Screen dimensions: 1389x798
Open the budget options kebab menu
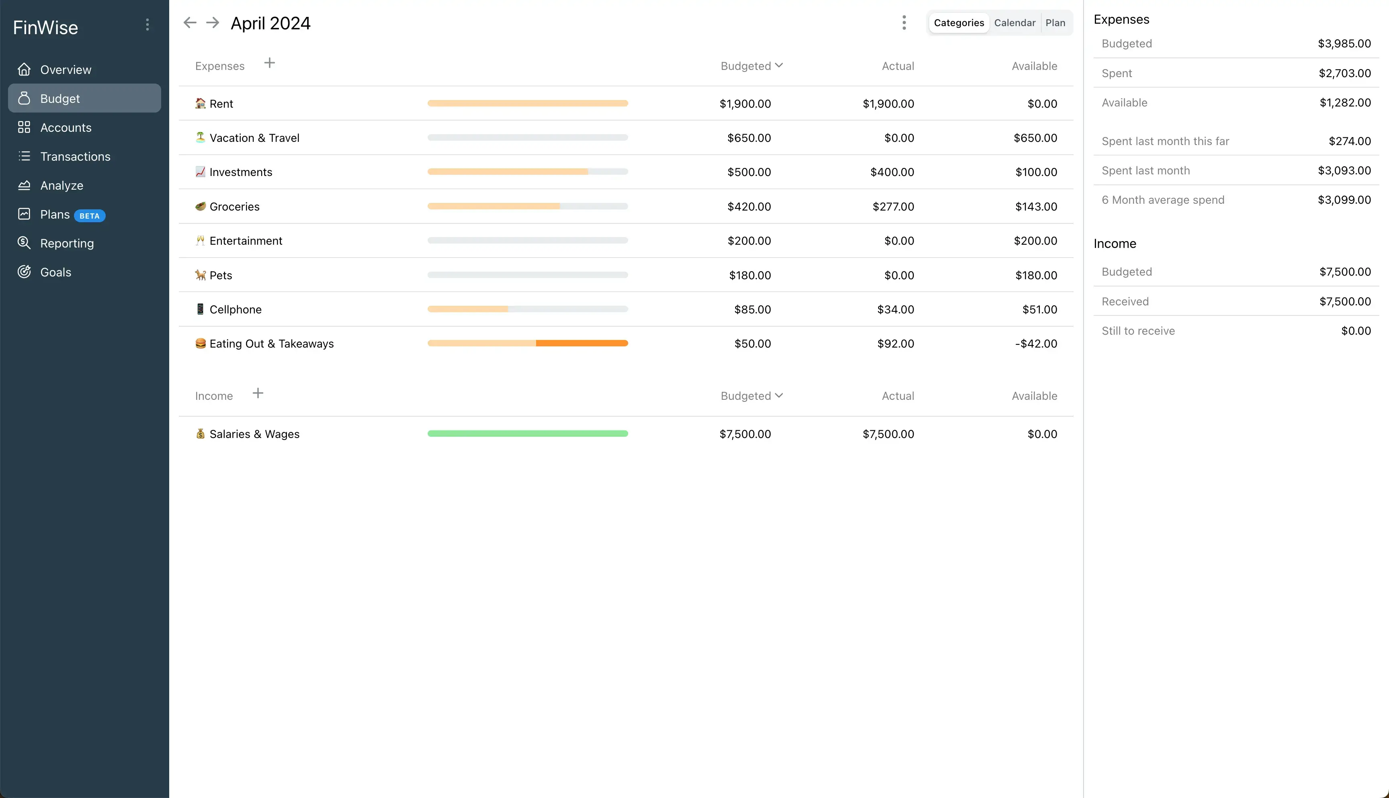[904, 23]
